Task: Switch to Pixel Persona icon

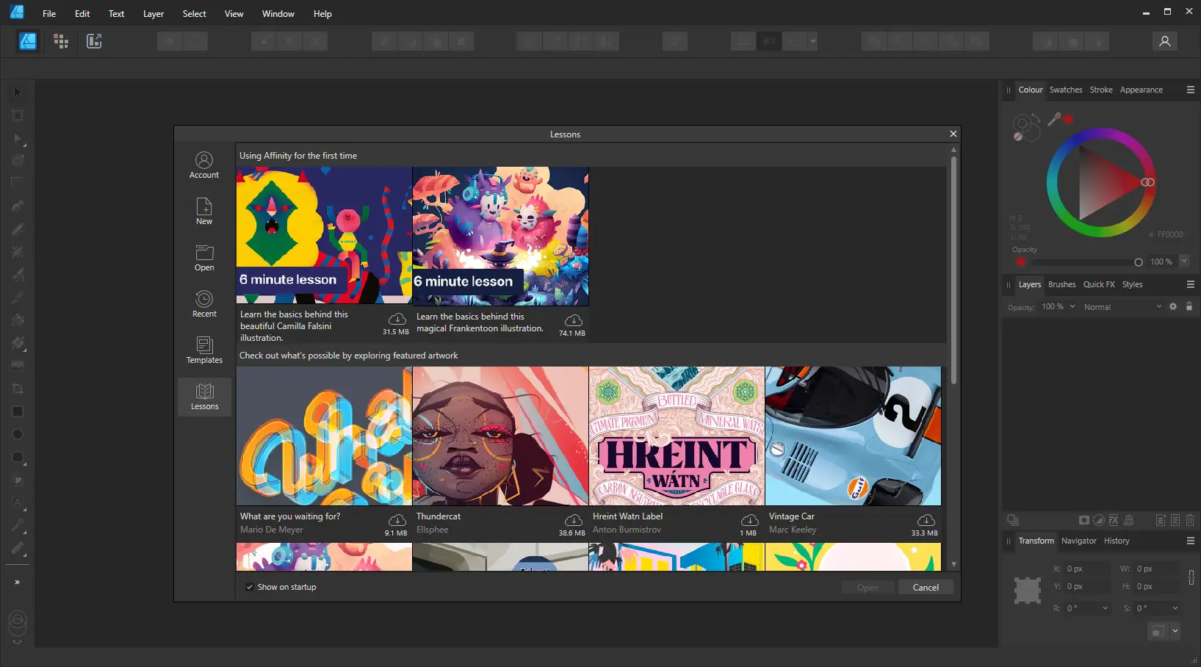Action: pos(61,41)
